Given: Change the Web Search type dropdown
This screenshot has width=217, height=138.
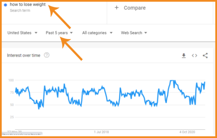Looking at the screenshot, I should 134,33.
